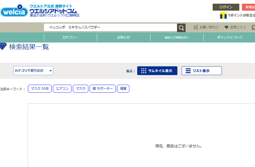Screen dimensions: 255x167
Task: Click the red 新規会員 button
Action: click(x=249, y=7)
